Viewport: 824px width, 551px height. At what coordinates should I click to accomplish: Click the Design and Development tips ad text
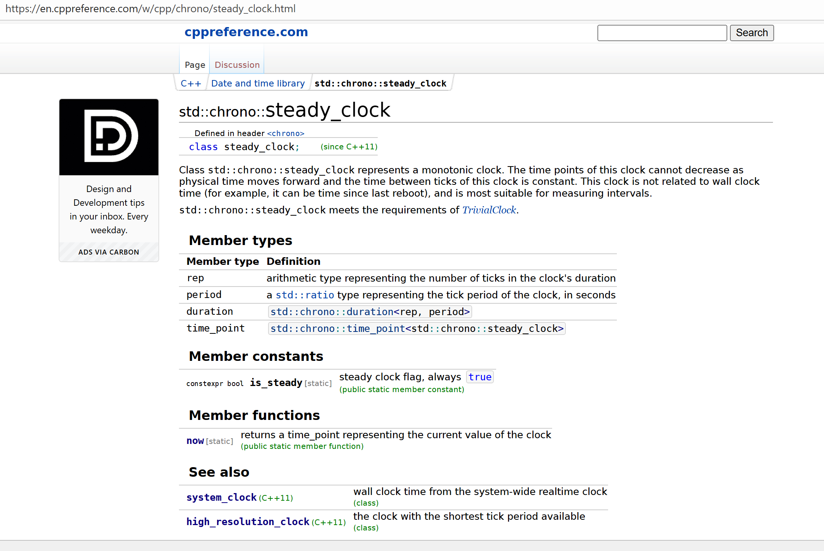pyautogui.click(x=109, y=209)
